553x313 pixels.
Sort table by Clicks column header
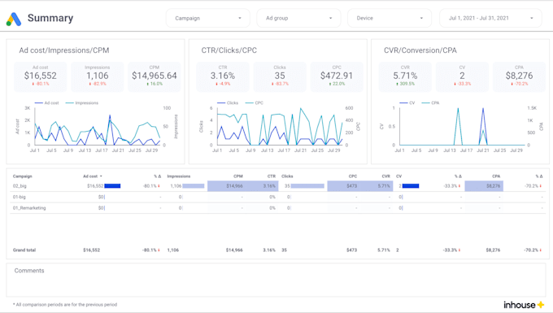point(287,176)
